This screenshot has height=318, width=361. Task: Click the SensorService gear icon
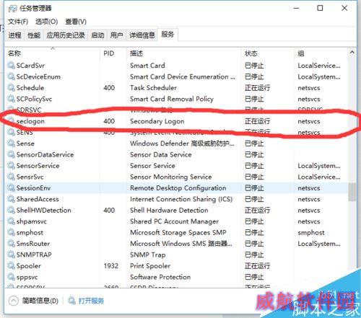coord(11,166)
